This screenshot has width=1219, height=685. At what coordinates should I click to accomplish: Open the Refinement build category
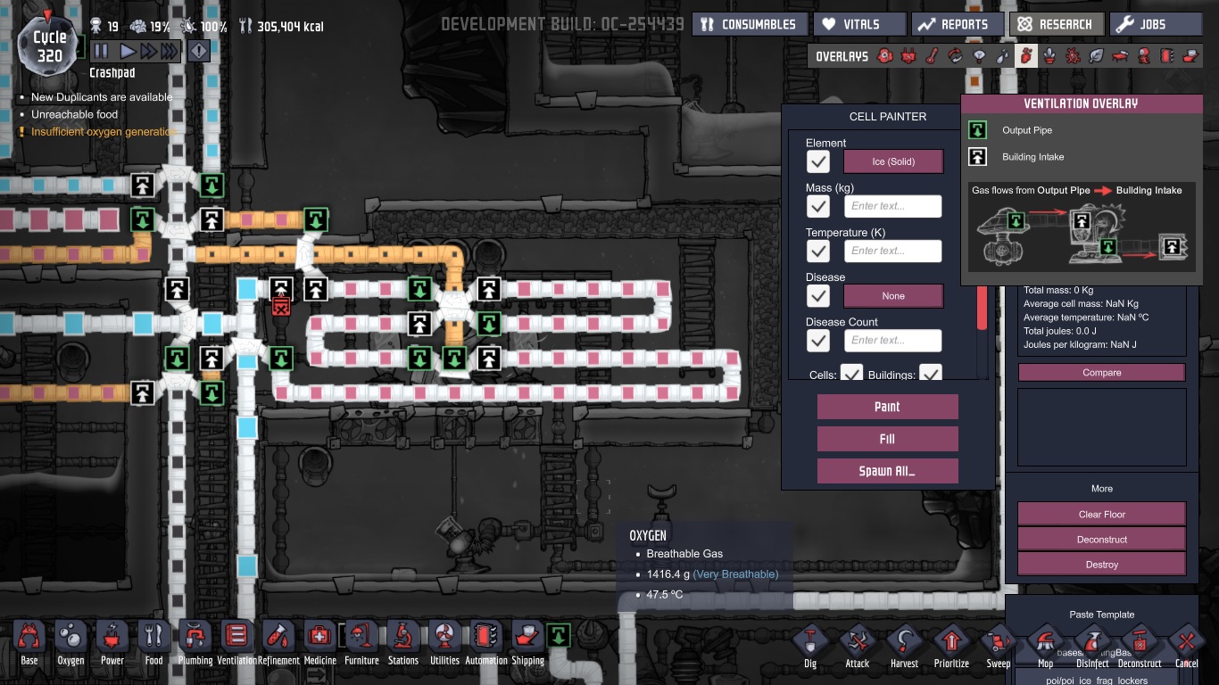[x=278, y=644]
